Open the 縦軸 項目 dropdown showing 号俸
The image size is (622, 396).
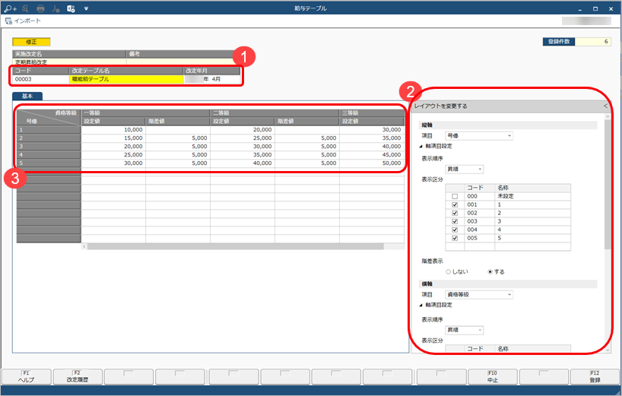[x=479, y=136]
